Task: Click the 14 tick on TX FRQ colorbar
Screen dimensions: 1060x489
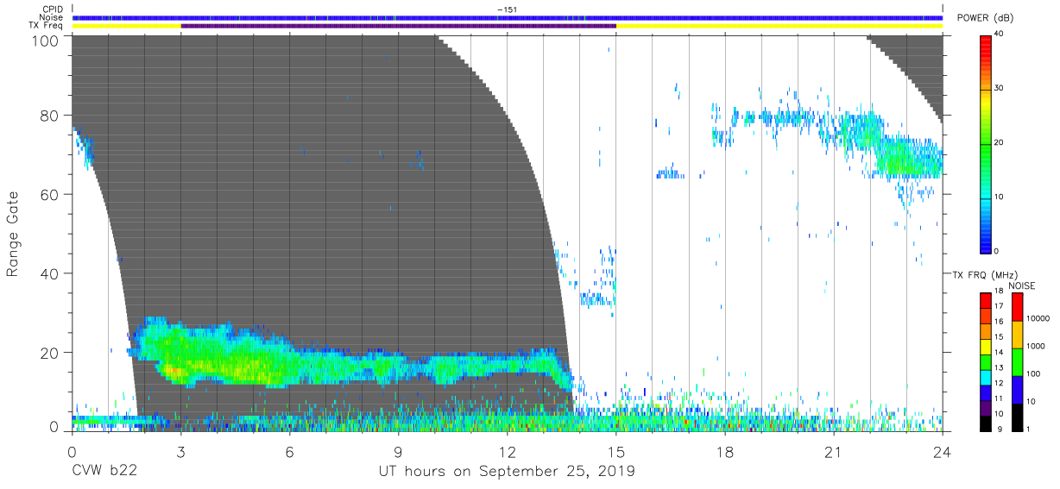Action: pyautogui.click(x=1000, y=353)
